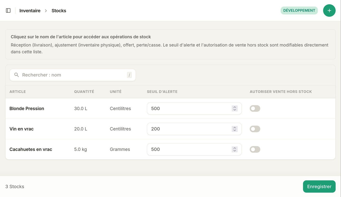Click the Cacahuetes en vrac threshold stepper
341x197 pixels.
tap(234, 149)
